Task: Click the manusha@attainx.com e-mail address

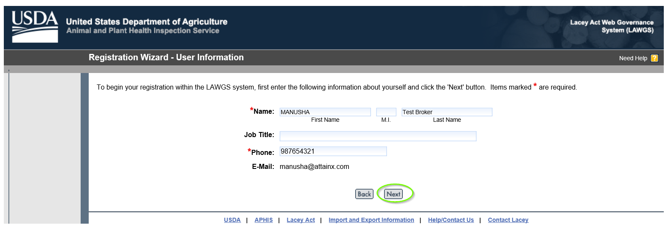Action: [x=314, y=167]
